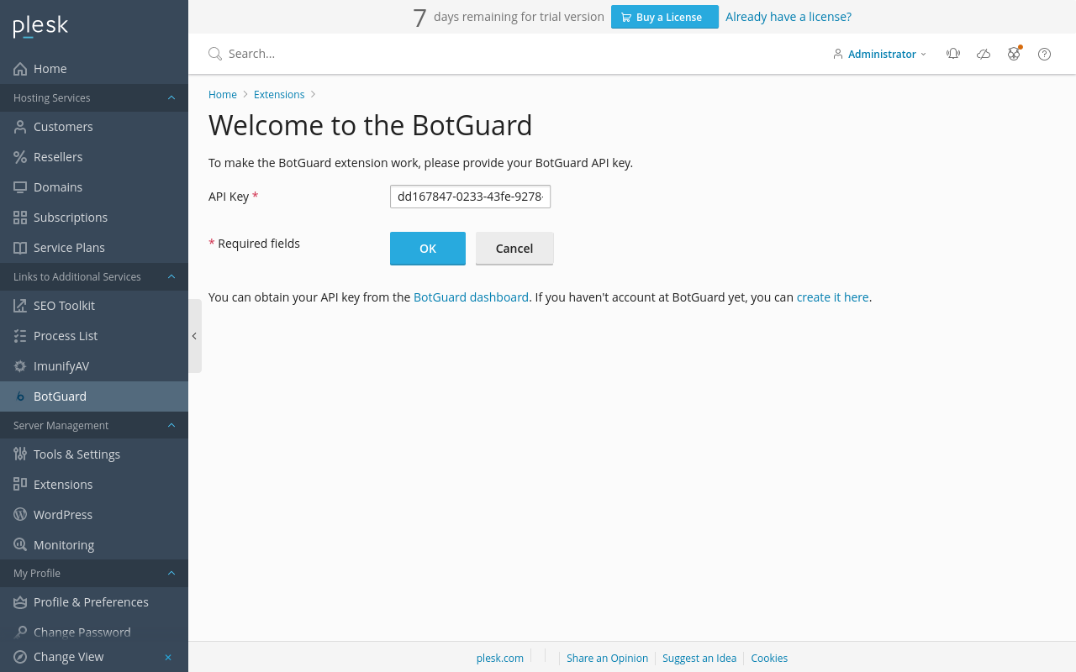Viewport: 1076px width, 672px height.
Task: Click the Profile & Preferences crown icon
Action: click(20, 602)
